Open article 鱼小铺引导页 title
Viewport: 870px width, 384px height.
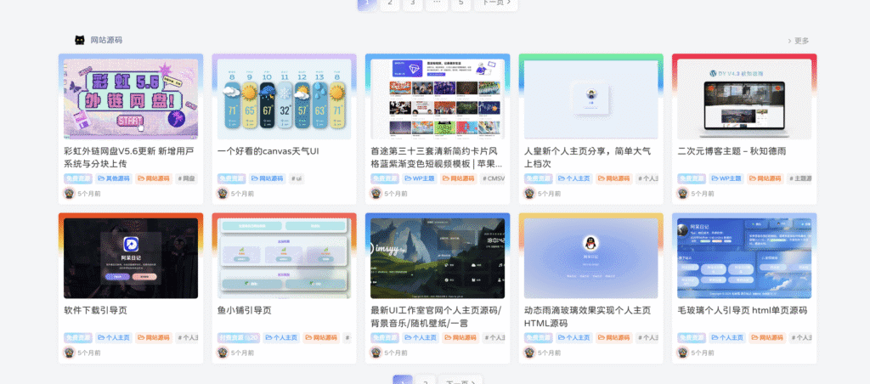pyautogui.click(x=244, y=310)
